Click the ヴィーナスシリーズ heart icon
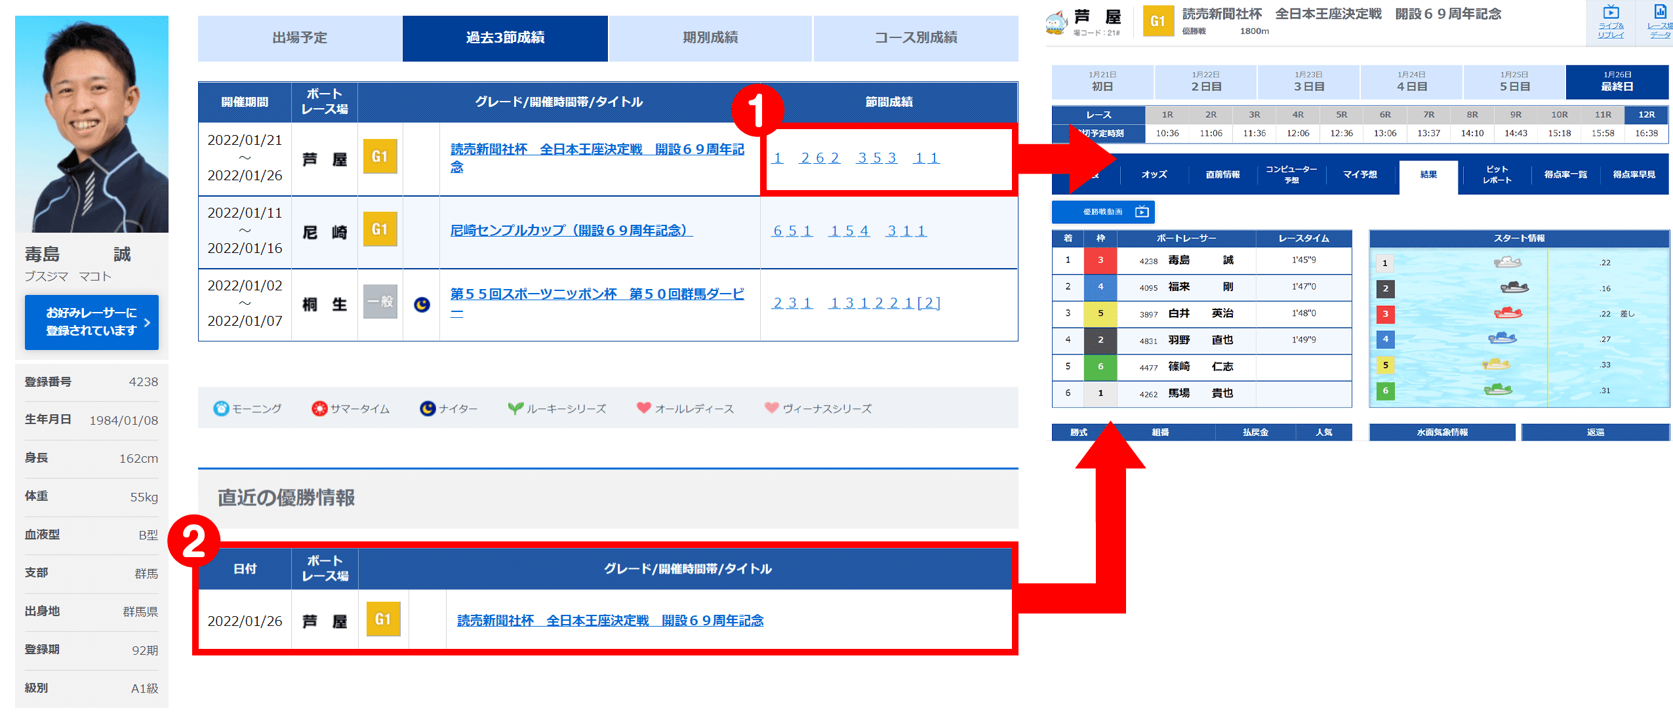Screen dimensions: 1673x721 [772, 408]
